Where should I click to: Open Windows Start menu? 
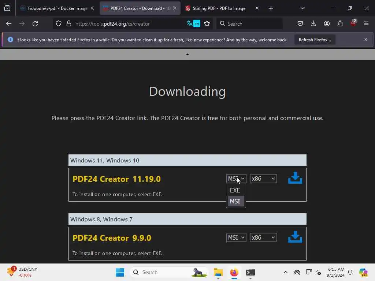coord(120,272)
